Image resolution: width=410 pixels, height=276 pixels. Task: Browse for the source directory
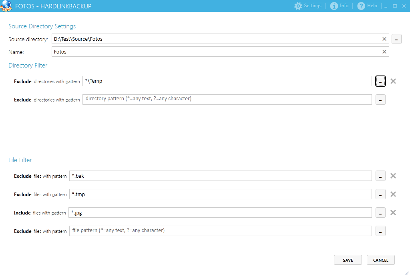point(396,39)
